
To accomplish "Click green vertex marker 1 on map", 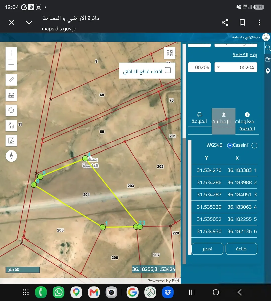I will 103,227.
